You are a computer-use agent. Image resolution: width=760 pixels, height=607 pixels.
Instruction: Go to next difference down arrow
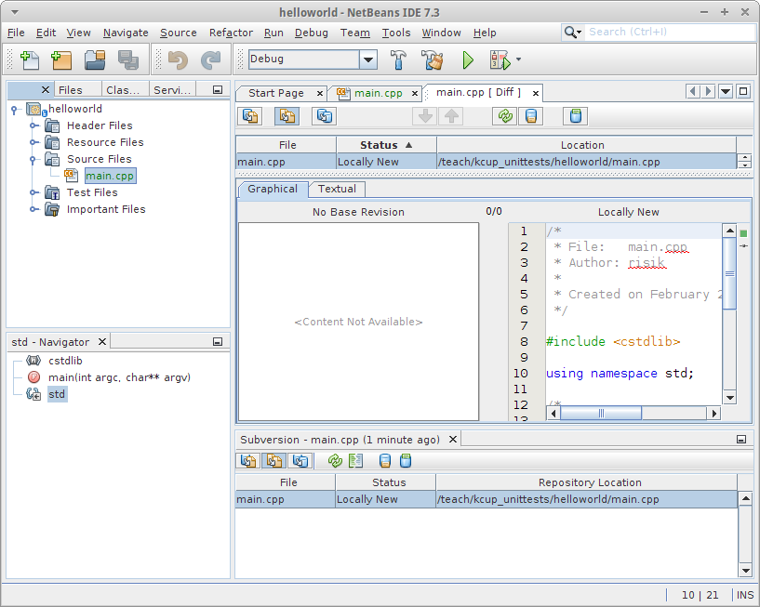point(425,116)
